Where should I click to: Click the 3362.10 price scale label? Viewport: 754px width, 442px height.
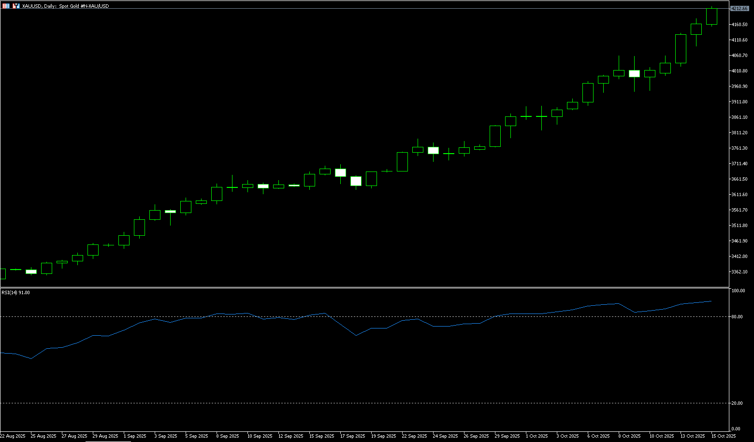(x=739, y=272)
